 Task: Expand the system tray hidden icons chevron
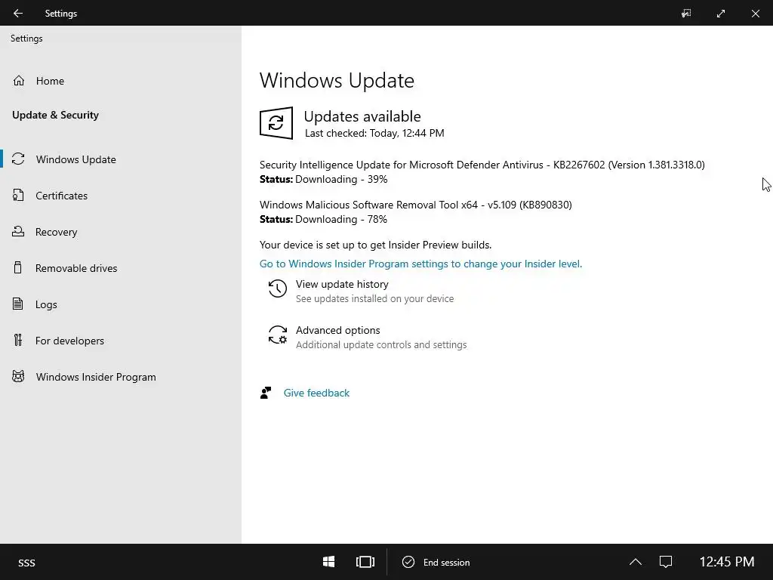point(636,562)
